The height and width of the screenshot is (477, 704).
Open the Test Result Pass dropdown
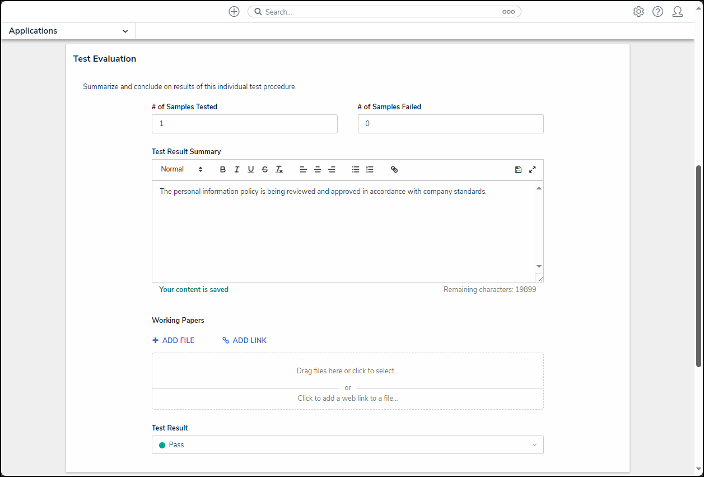click(347, 445)
